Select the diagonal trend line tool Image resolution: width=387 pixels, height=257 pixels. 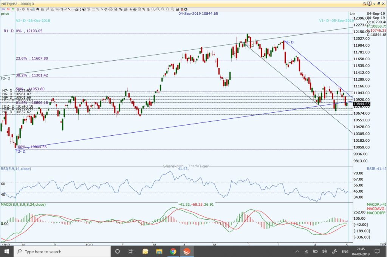(x=70, y=9)
